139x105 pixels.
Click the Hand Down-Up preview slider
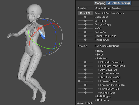point(85,89)
